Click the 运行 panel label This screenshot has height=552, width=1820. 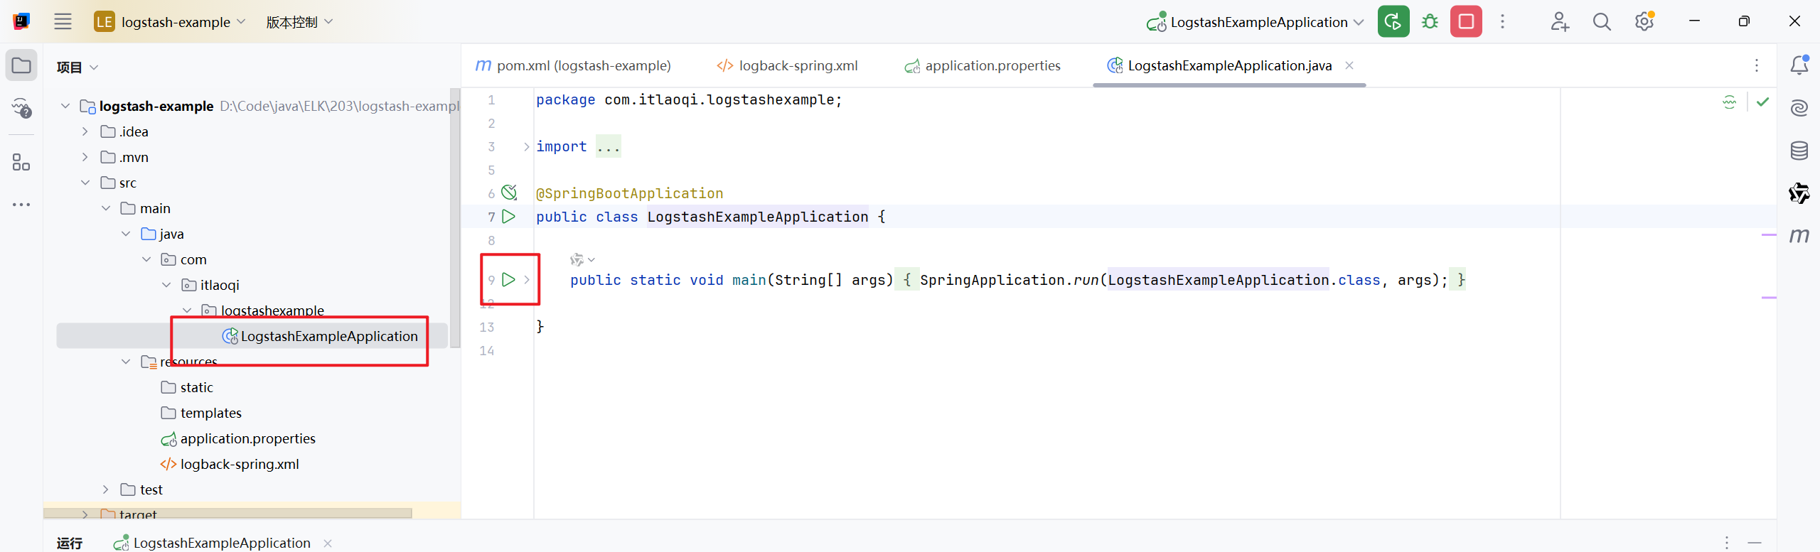click(70, 543)
